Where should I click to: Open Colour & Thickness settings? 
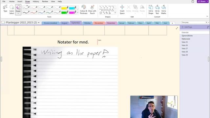[84, 10]
